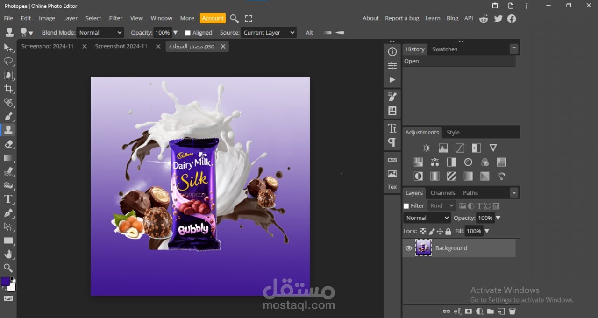Open the Brush settings panel icon
The height and width of the screenshot is (318, 598).
(392, 97)
